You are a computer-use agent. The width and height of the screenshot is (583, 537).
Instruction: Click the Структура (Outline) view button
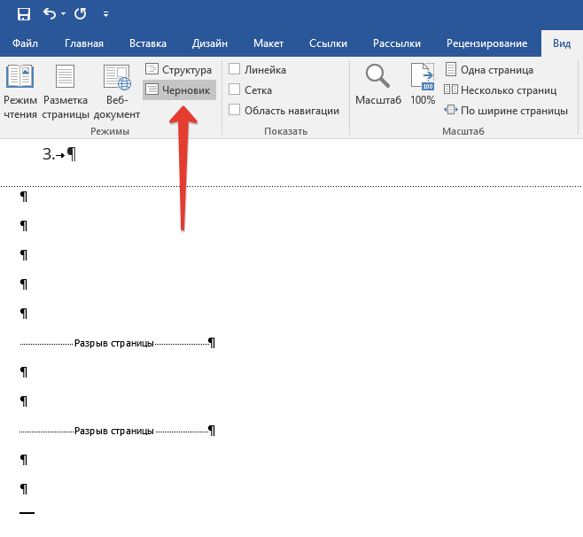click(179, 70)
